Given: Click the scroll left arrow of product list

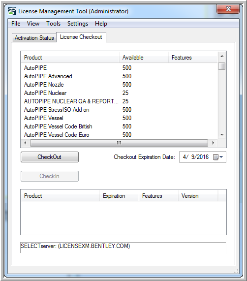Looking at the screenshot, I should (x=25, y=143).
